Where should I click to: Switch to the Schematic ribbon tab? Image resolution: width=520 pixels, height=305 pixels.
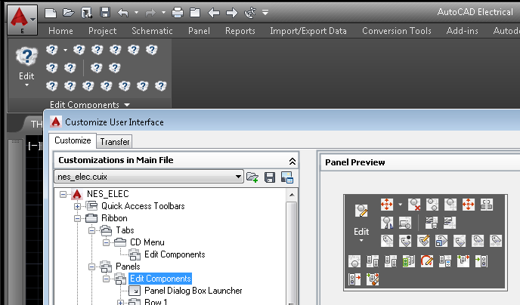(x=152, y=31)
